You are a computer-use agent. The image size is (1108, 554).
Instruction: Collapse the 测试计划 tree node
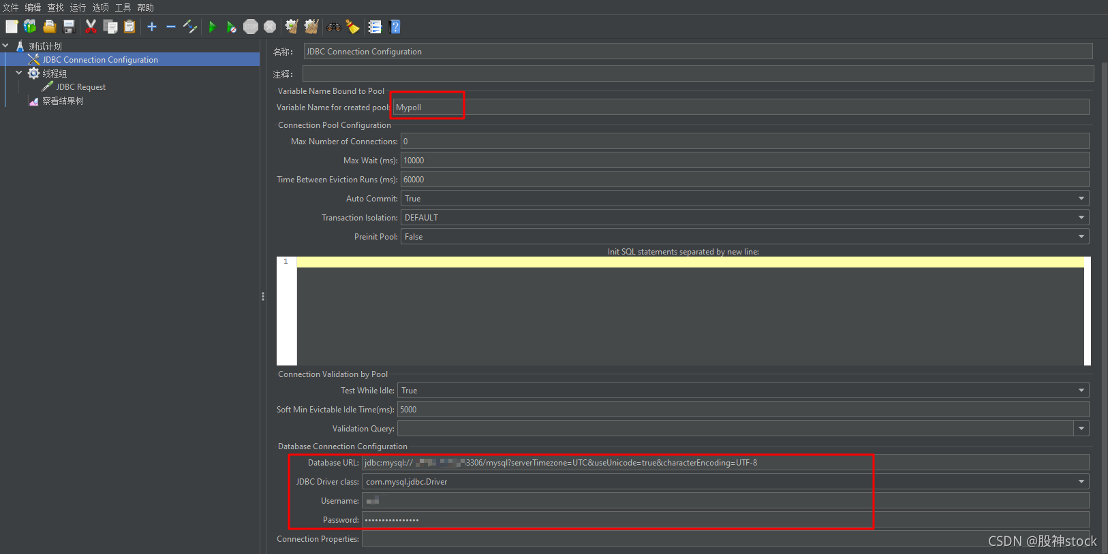5,46
